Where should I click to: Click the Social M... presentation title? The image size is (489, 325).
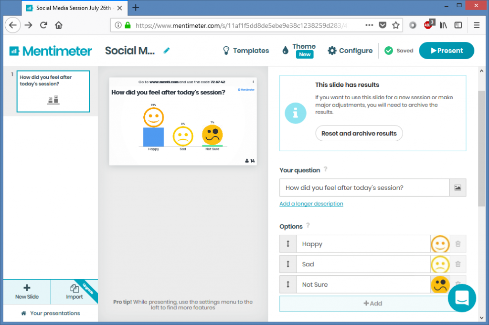(x=130, y=51)
